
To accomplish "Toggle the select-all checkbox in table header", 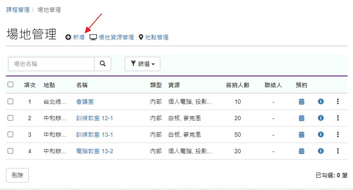I will (x=11, y=85).
